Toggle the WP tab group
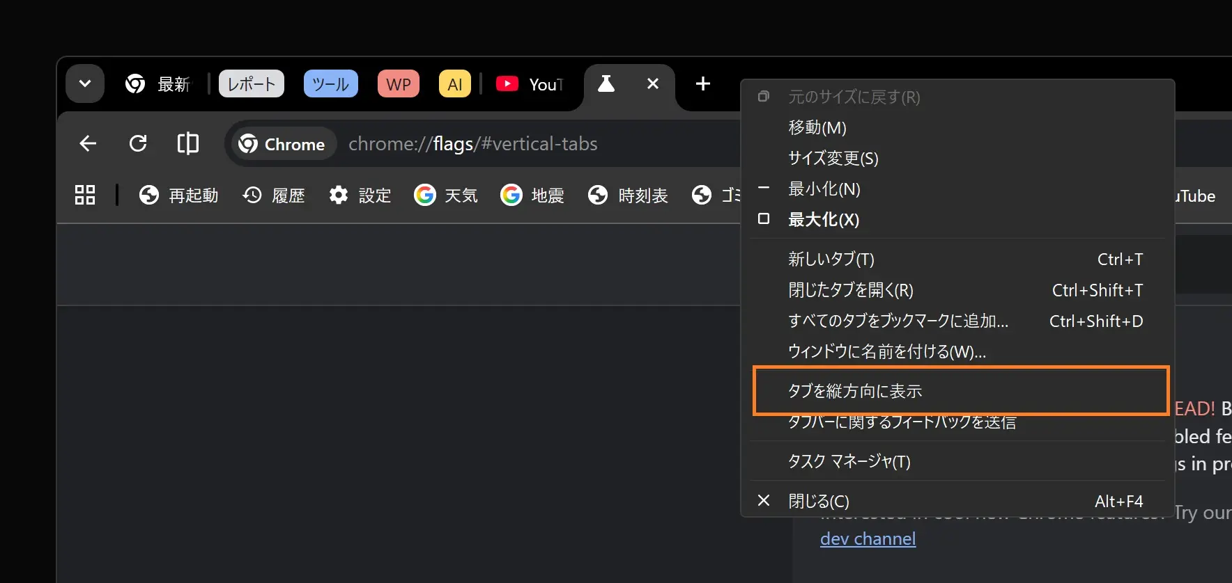Screen dimensions: 1232x583 399,84
